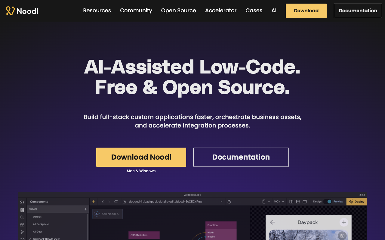Screen dimensions: 385x240
Task: Open the Open Source menu item
Action: click(178, 10)
